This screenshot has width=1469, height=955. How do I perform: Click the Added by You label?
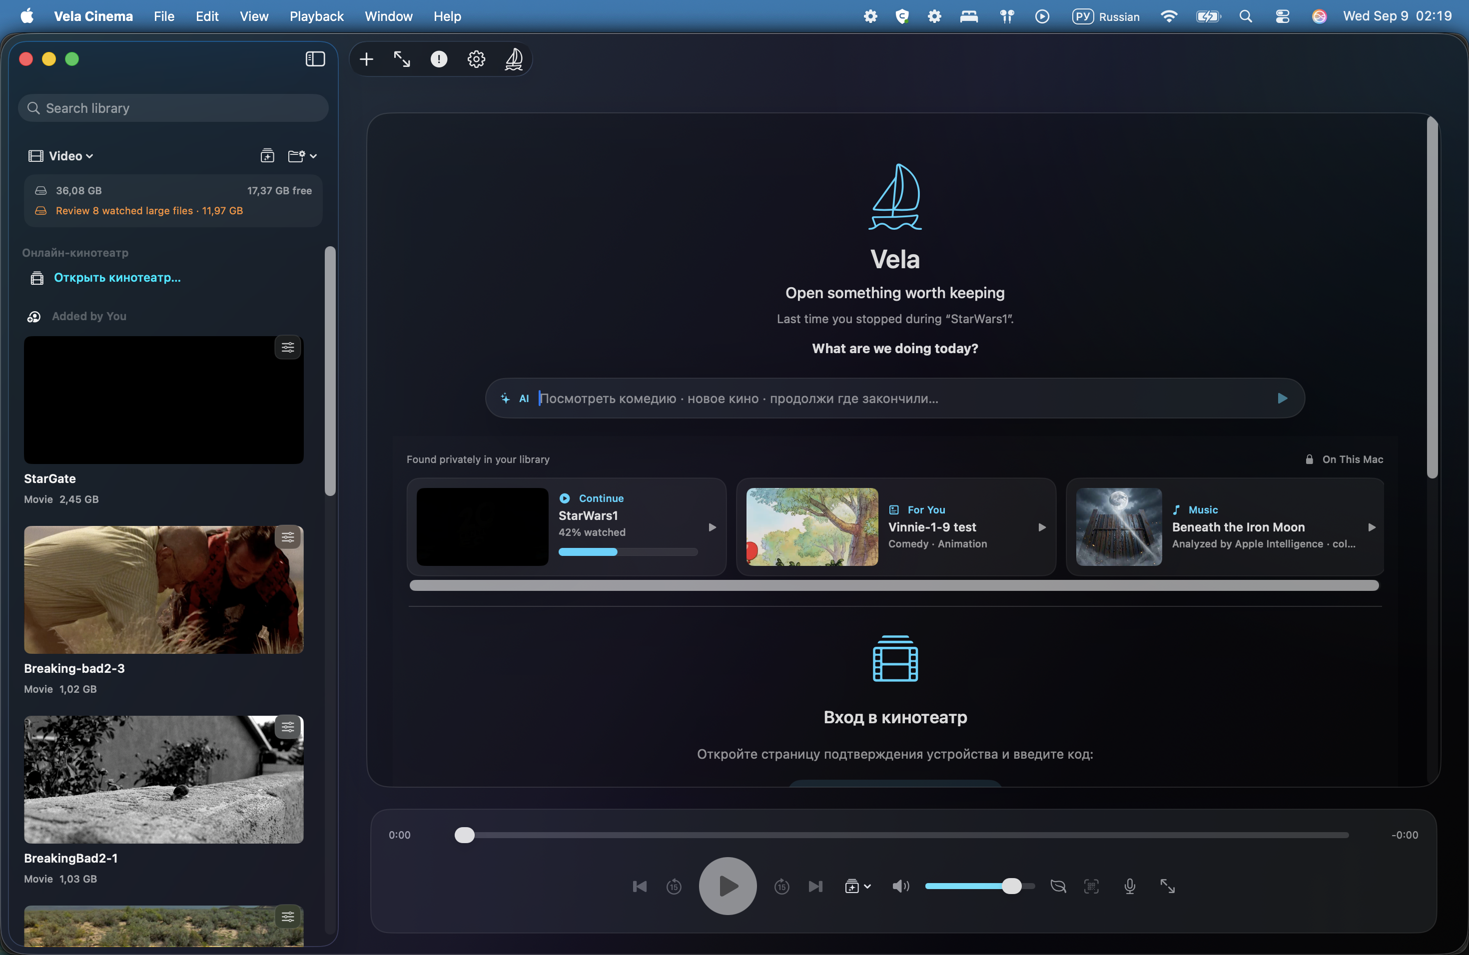coord(89,316)
